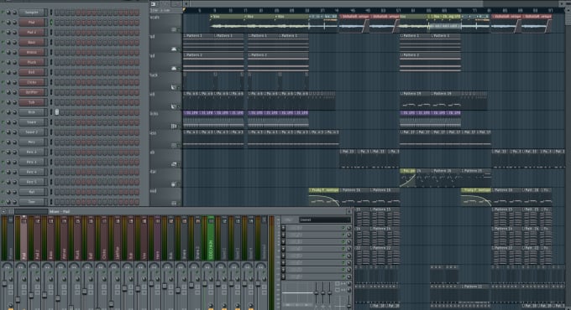Click the Bass playlist track icon

[x=174, y=146]
